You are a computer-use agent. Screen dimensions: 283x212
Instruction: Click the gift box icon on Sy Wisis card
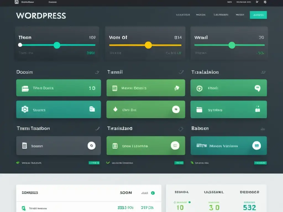(258, 109)
